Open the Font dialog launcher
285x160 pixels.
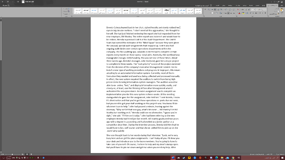[x=237, y=16]
